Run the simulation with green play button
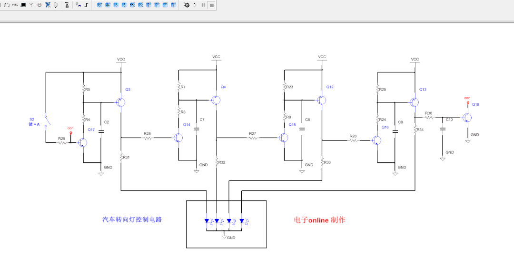 point(195,5)
